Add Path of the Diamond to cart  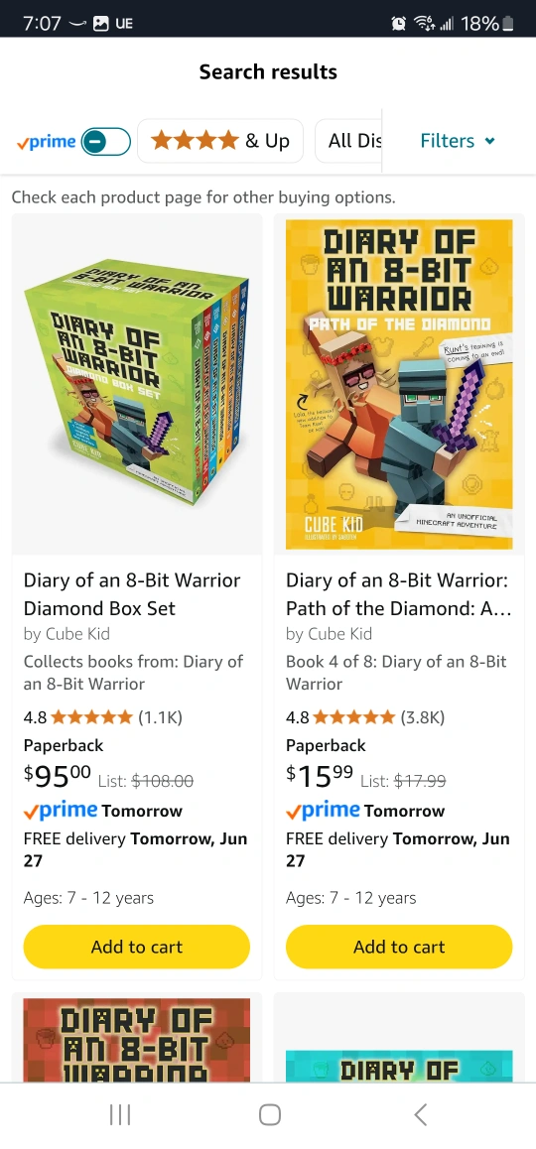tap(400, 947)
